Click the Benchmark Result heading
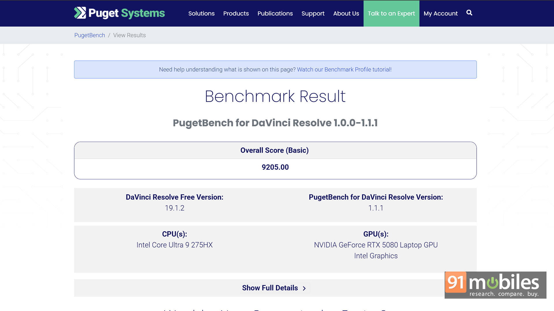554x311 pixels. click(275, 96)
